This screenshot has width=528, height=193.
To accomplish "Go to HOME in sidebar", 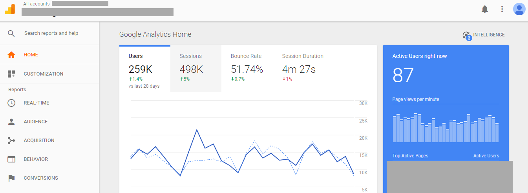I will click(49, 55).
